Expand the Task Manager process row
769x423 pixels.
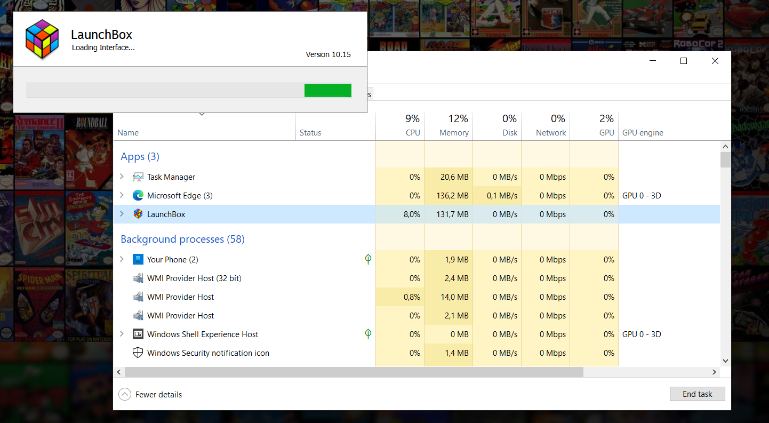pos(122,177)
